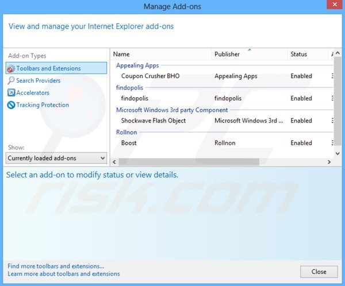Viewport: 345px width, 286px height.
Task: Click Enabled status for Coupon Crusher BHO
Action: (x=301, y=76)
